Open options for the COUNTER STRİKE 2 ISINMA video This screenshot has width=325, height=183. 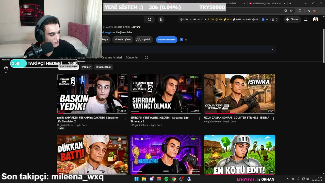pyautogui.click(x=273, y=118)
